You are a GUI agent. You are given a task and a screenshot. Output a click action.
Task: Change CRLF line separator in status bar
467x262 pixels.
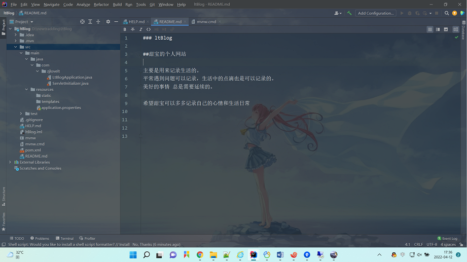pyautogui.click(x=418, y=244)
